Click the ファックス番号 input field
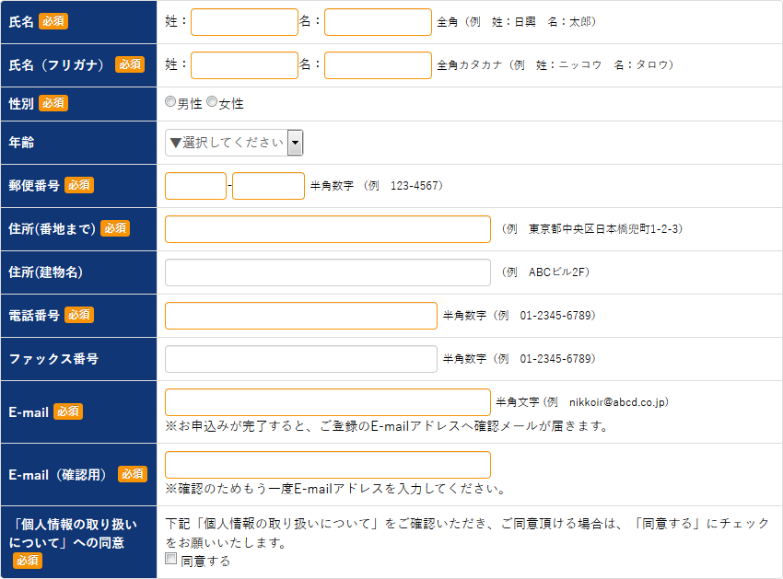The height and width of the screenshot is (579, 783). click(301, 359)
